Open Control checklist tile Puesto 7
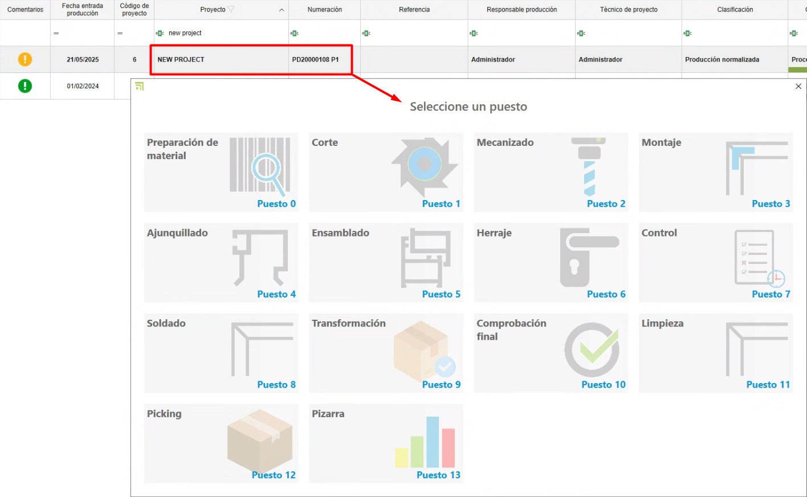 716,263
